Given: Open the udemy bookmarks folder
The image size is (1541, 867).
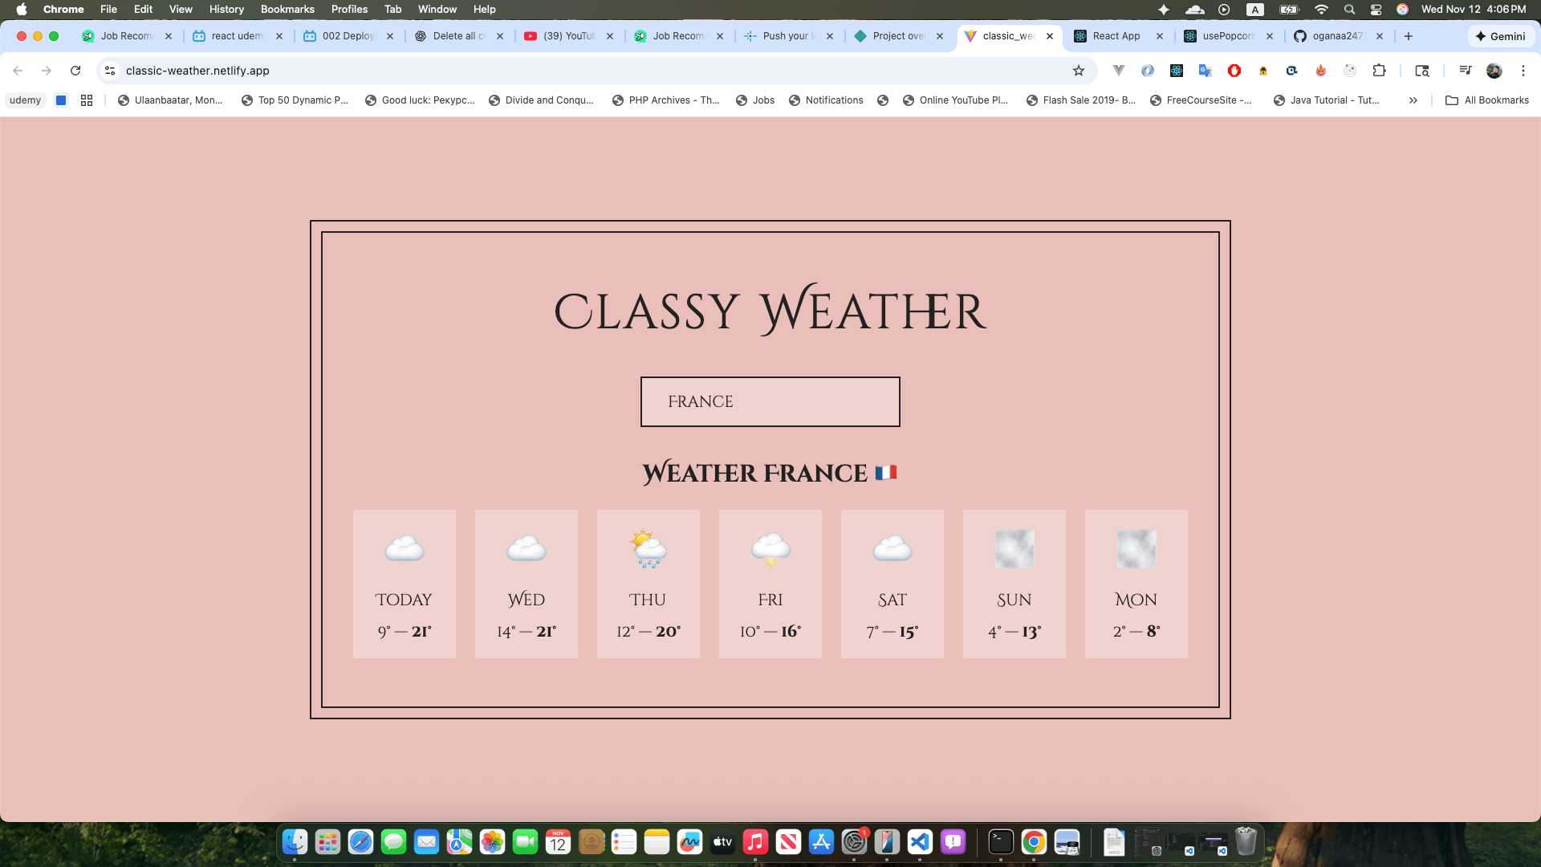Looking at the screenshot, I should (25, 100).
